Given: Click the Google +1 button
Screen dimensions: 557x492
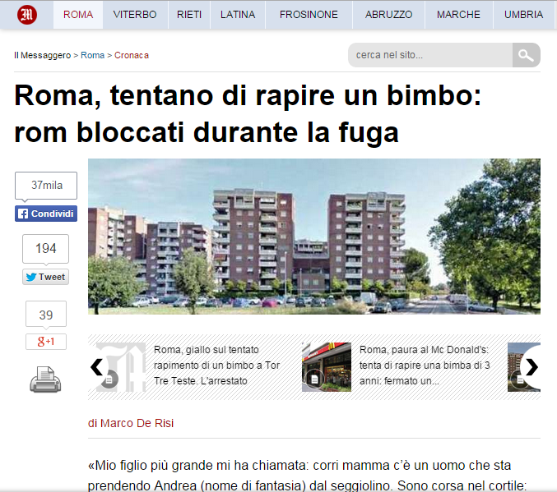Looking at the screenshot, I should tap(46, 342).
